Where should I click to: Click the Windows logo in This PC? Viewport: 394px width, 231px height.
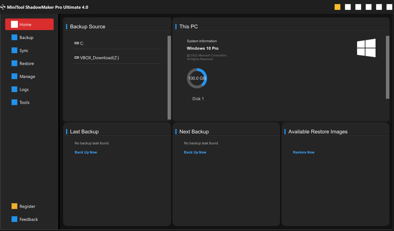[366, 48]
